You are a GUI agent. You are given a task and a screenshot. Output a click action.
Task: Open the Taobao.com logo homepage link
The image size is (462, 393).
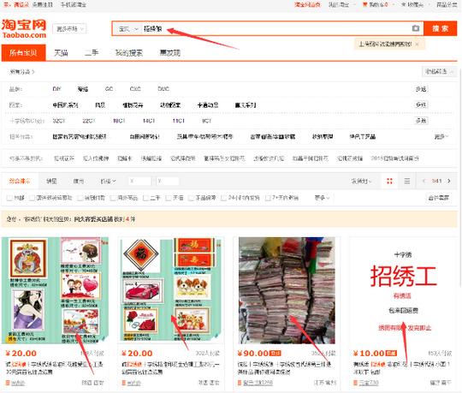coord(24,28)
